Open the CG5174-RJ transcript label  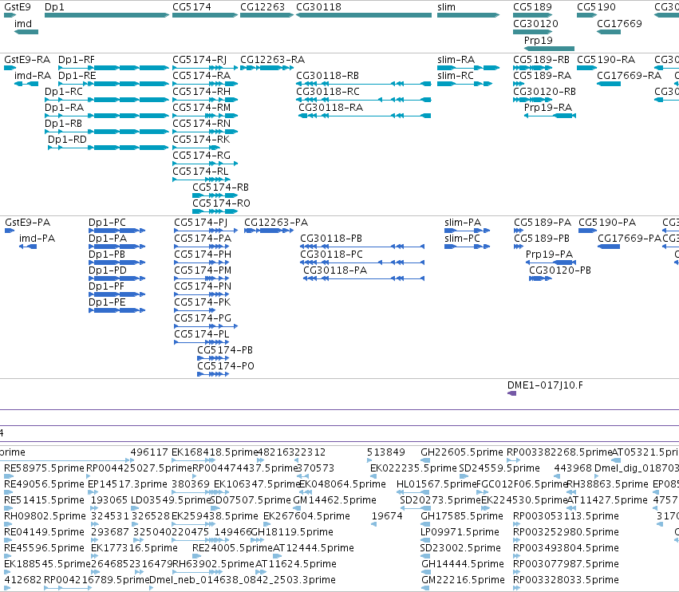199,59
